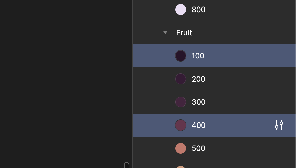Select the 300 style name text
Viewport: 296px width, 168px height.
click(199, 102)
